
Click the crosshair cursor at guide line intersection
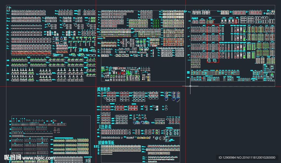coord(190,86)
